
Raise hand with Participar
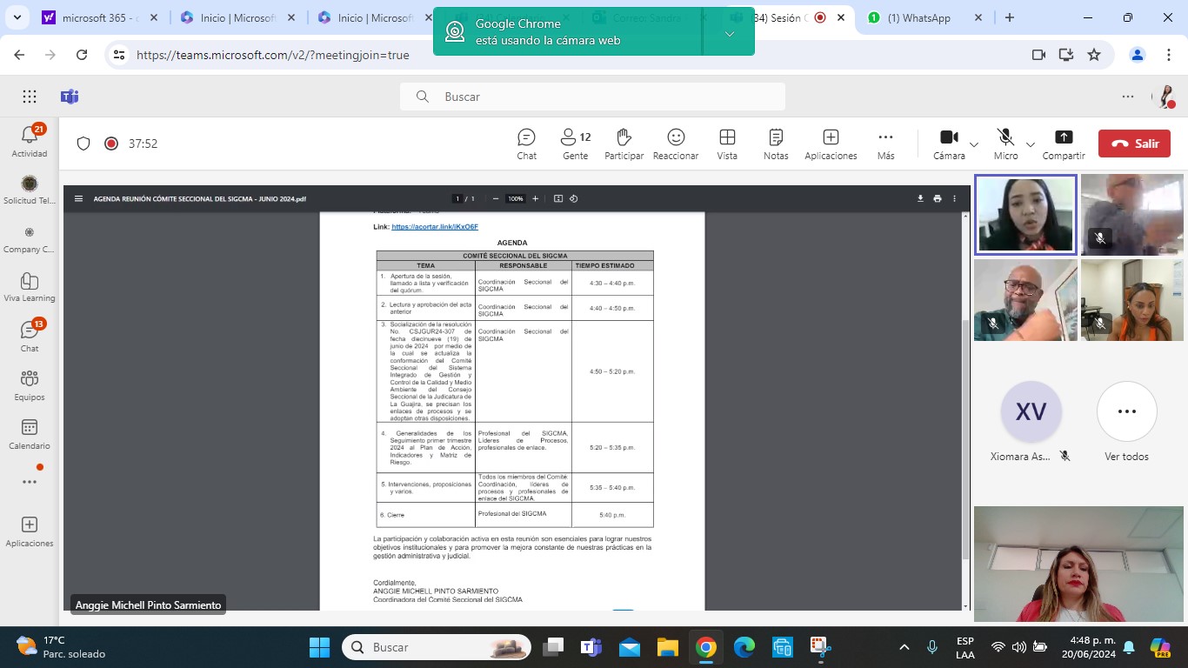pyautogui.click(x=624, y=144)
